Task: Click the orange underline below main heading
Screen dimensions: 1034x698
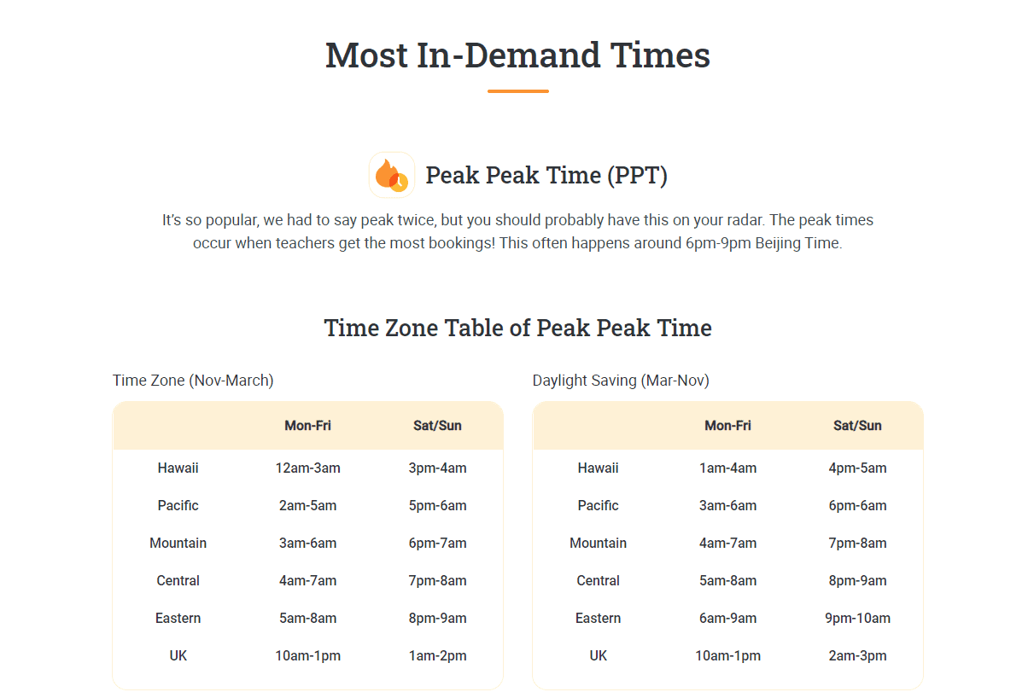Action: pyautogui.click(x=517, y=91)
